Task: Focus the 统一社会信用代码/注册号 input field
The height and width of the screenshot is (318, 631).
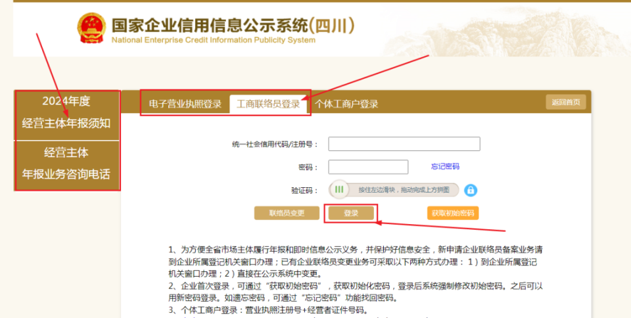Action: [404, 144]
